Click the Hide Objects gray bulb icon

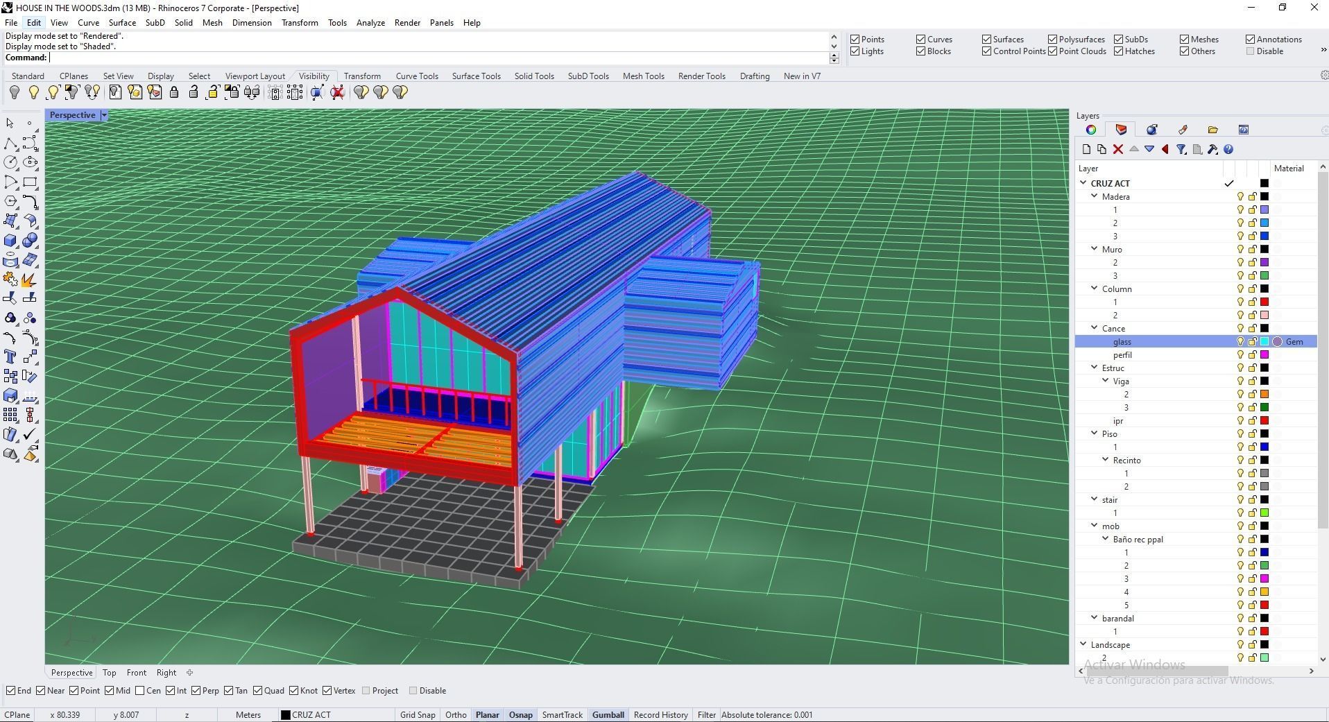coord(15,92)
